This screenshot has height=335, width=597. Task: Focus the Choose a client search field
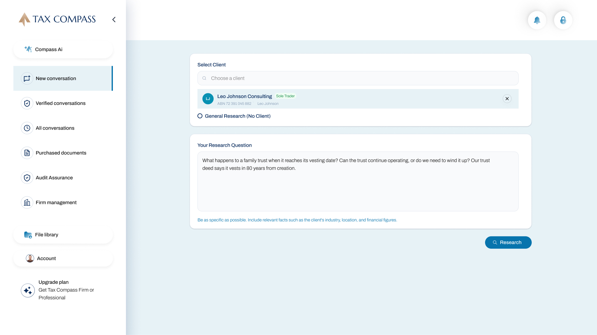(x=358, y=78)
